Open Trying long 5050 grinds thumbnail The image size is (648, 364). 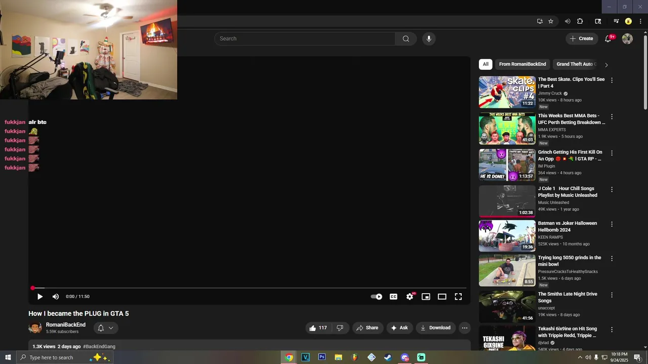point(507,270)
